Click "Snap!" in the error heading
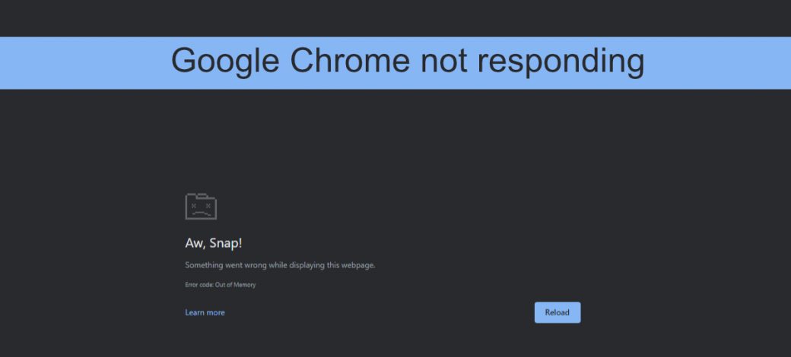Screen dimensions: 791x357 pyautogui.click(x=226, y=243)
